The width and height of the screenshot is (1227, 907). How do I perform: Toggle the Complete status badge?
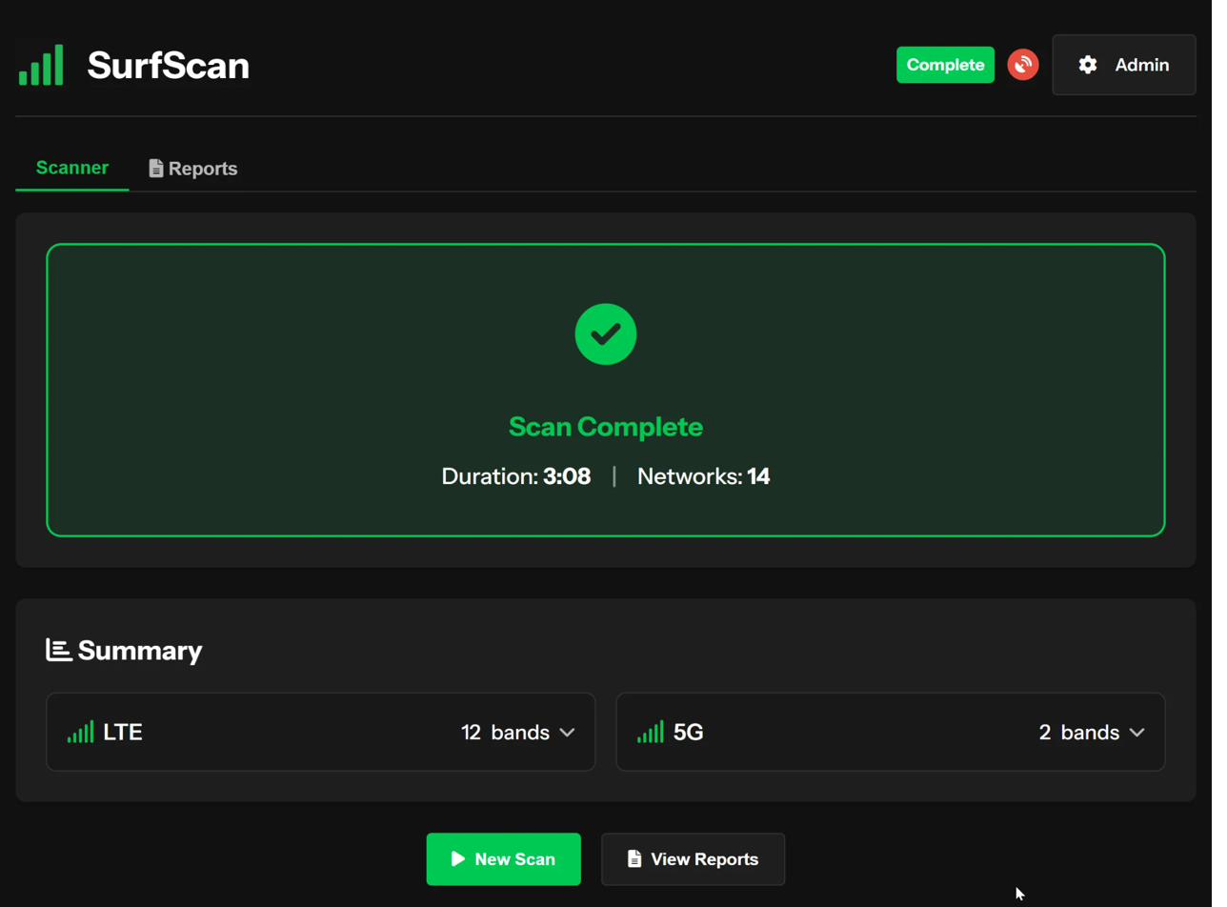tap(945, 65)
